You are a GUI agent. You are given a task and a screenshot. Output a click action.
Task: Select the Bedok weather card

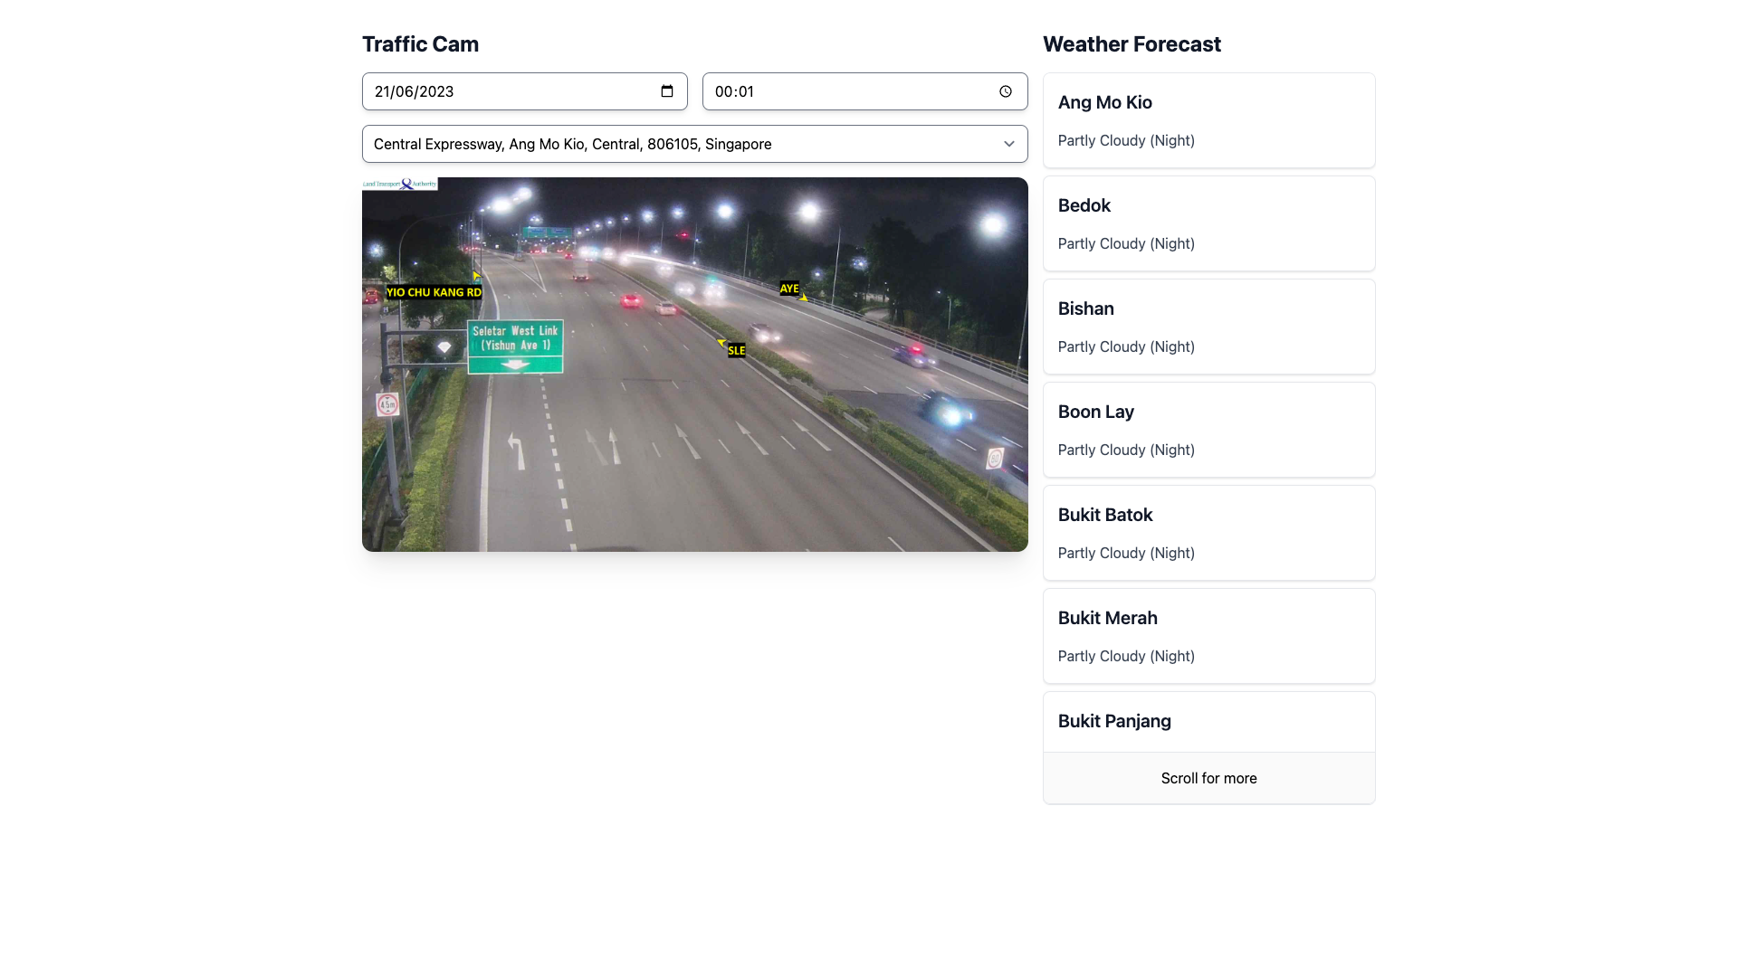[x=1208, y=223]
